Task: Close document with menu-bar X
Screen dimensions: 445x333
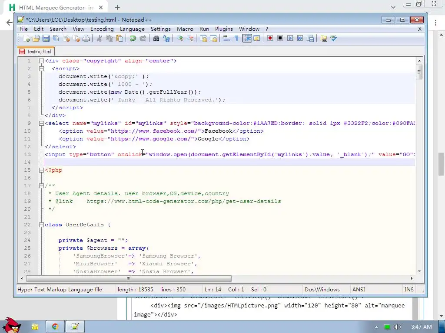Action: 419,29
